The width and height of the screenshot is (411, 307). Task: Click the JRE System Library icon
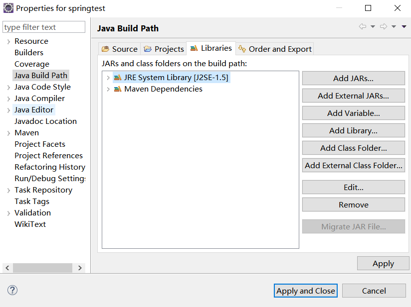pos(118,78)
